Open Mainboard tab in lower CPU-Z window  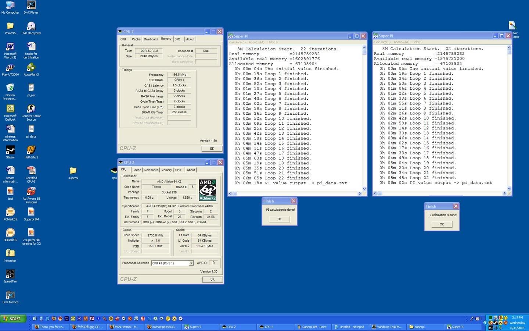click(151, 170)
